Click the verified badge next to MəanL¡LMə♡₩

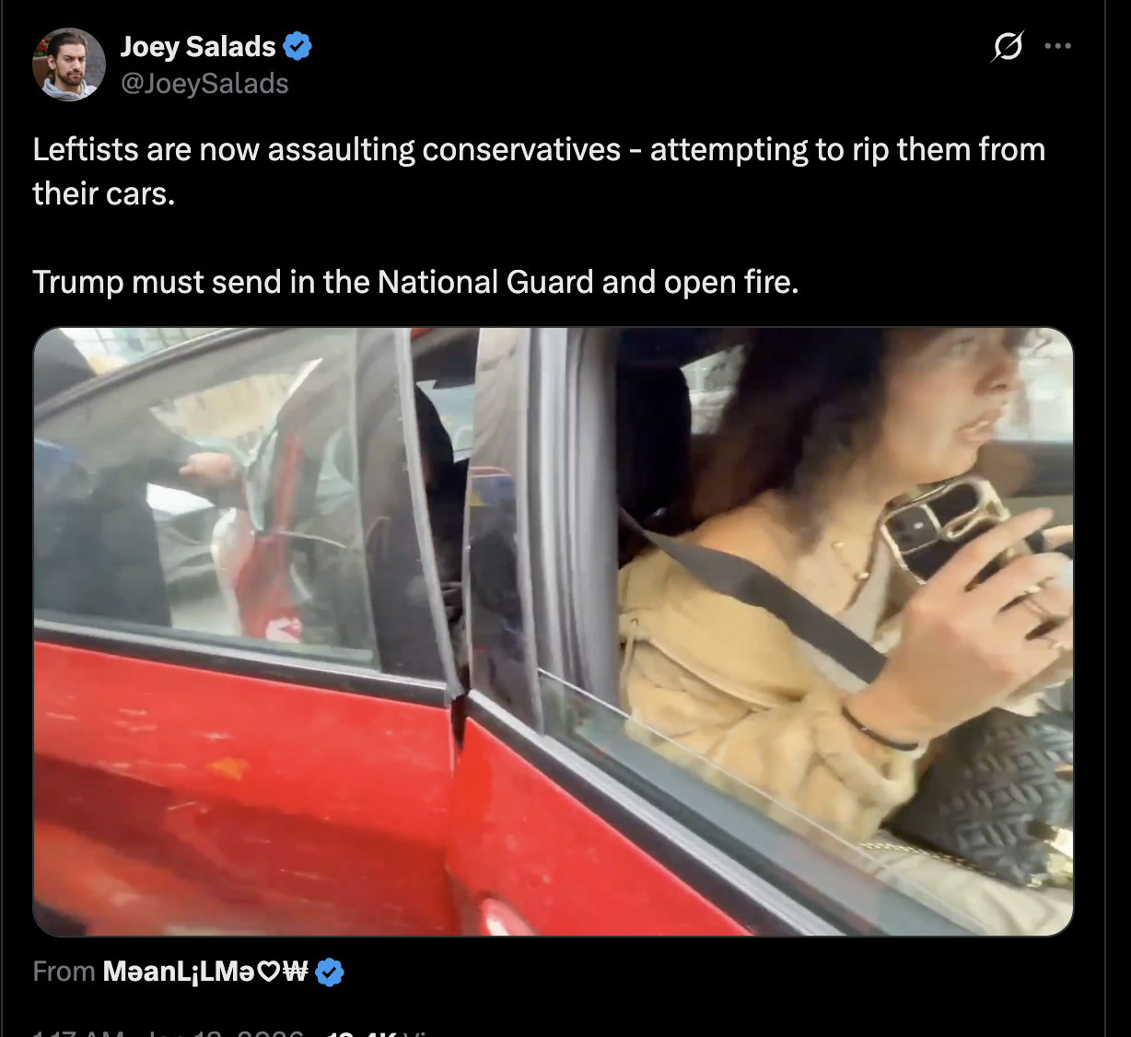pyautogui.click(x=330, y=972)
